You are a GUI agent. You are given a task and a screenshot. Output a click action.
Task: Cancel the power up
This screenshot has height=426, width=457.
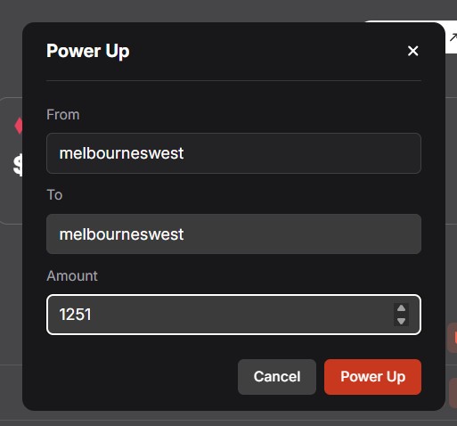click(277, 377)
